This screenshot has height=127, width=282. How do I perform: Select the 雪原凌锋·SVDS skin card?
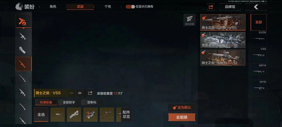223,40
